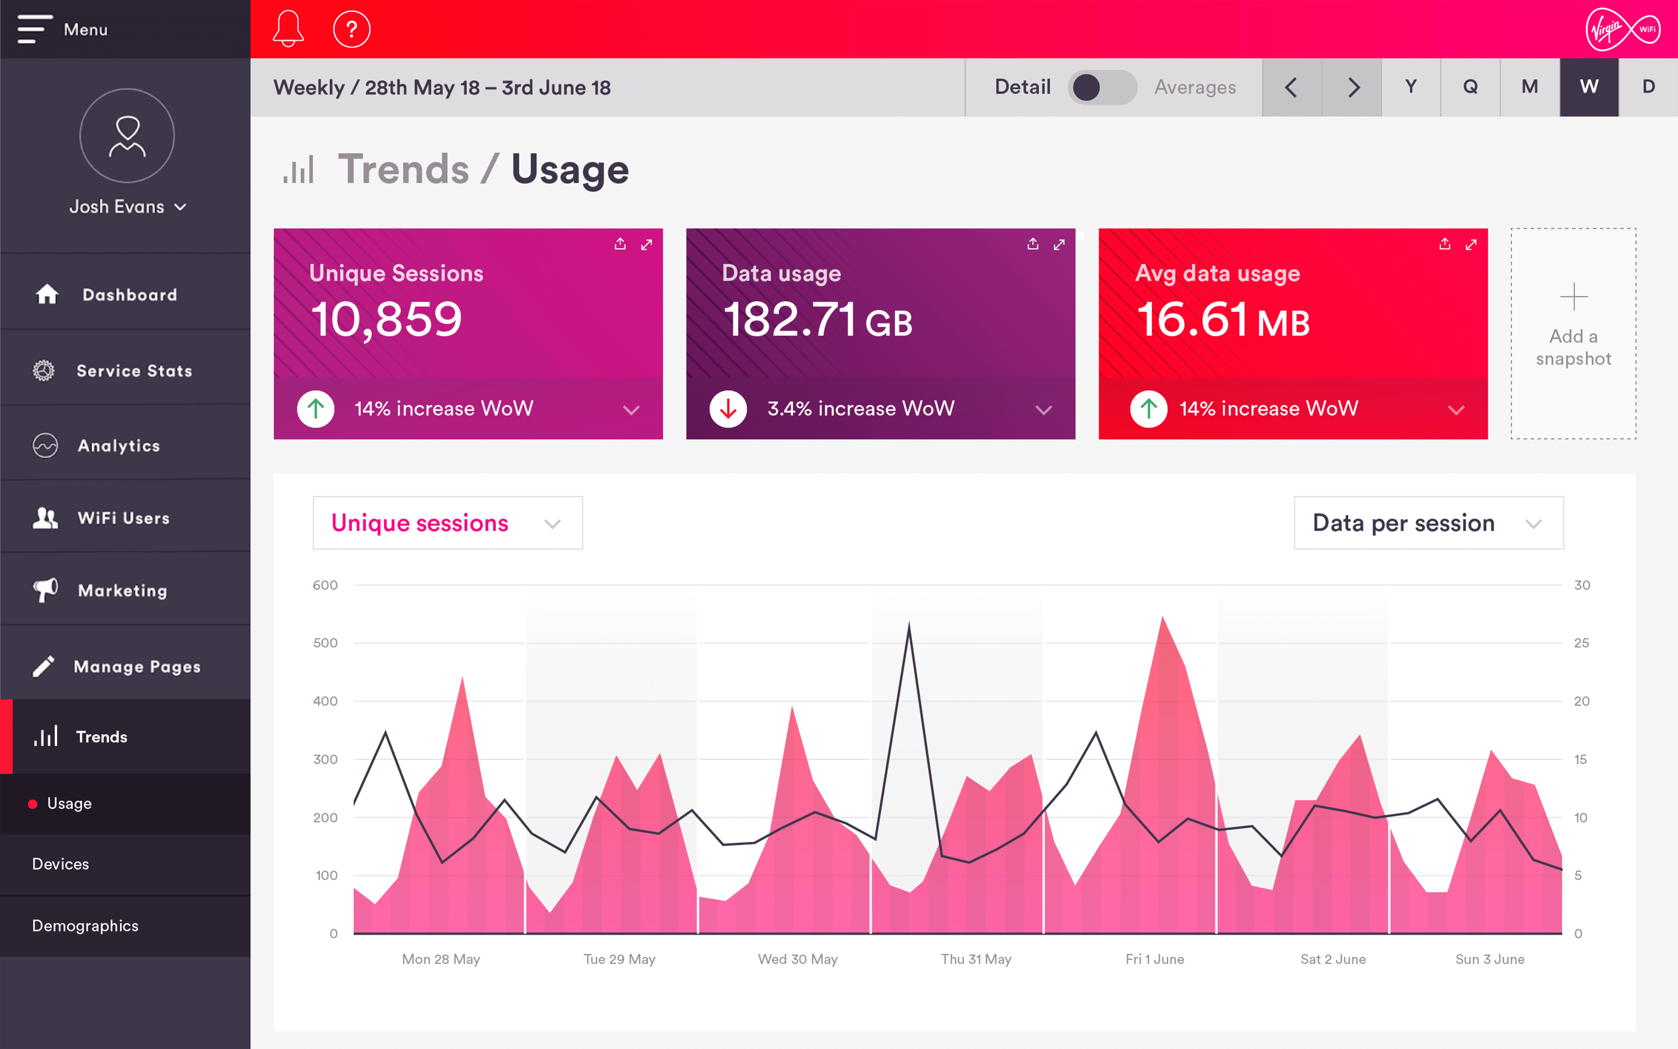Go to Devices under Trends
1678x1049 pixels.
[60, 864]
